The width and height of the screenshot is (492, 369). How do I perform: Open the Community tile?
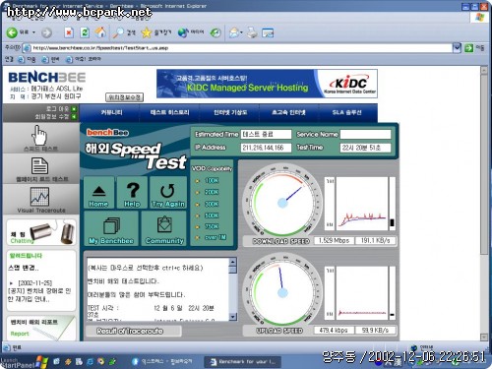pos(164,228)
